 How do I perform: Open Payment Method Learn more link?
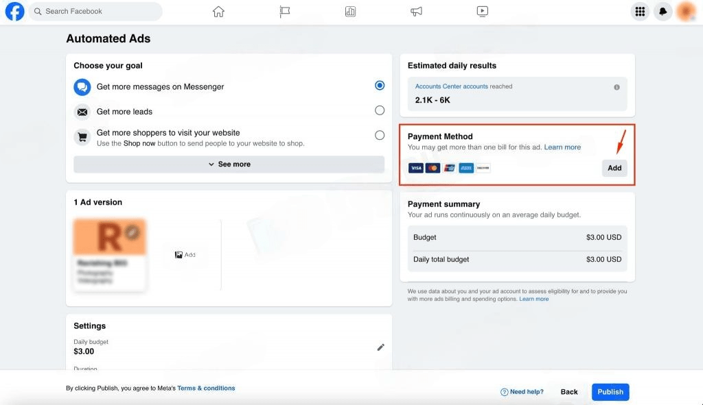[562, 147]
